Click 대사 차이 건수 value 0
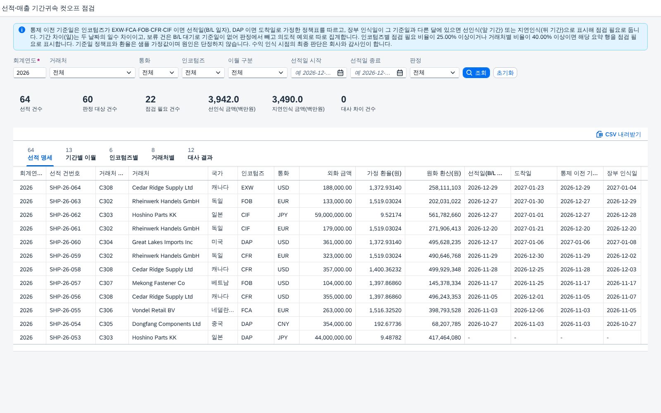Screen dimensions: 661x413 point(344,100)
